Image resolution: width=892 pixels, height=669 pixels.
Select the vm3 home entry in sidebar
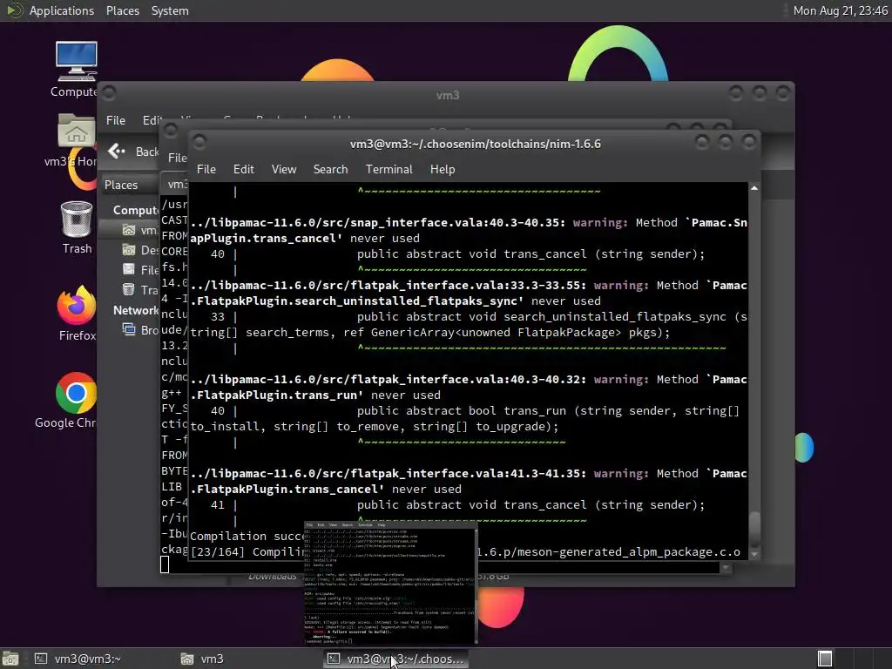tap(141, 230)
